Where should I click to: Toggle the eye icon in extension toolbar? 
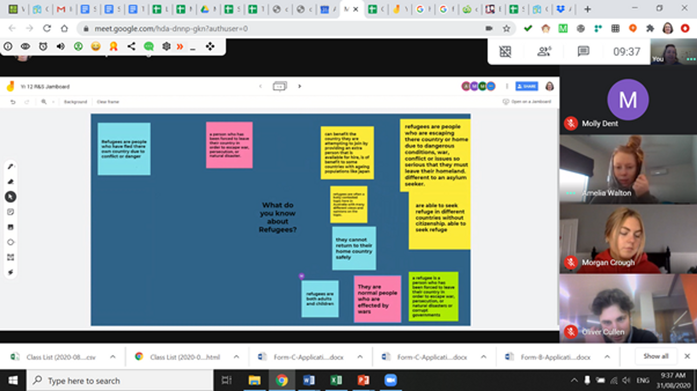pos(25,46)
